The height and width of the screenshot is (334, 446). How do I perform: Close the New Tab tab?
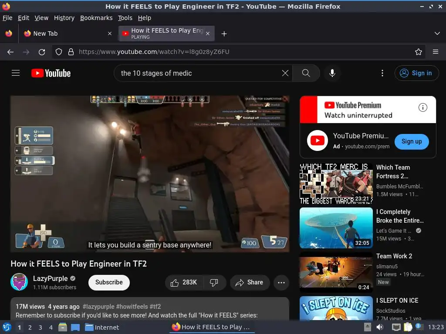[x=109, y=33]
